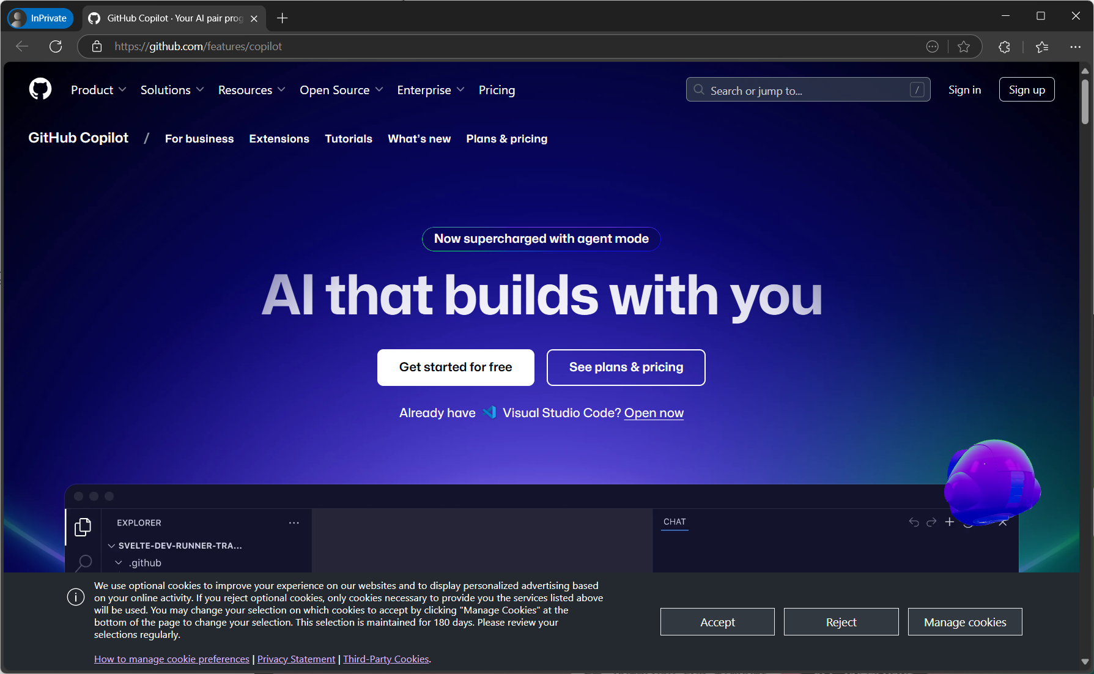Open the Privacy Statement link
Image resolution: width=1094 pixels, height=674 pixels.
pyautogui.click(x=296, y=659)
